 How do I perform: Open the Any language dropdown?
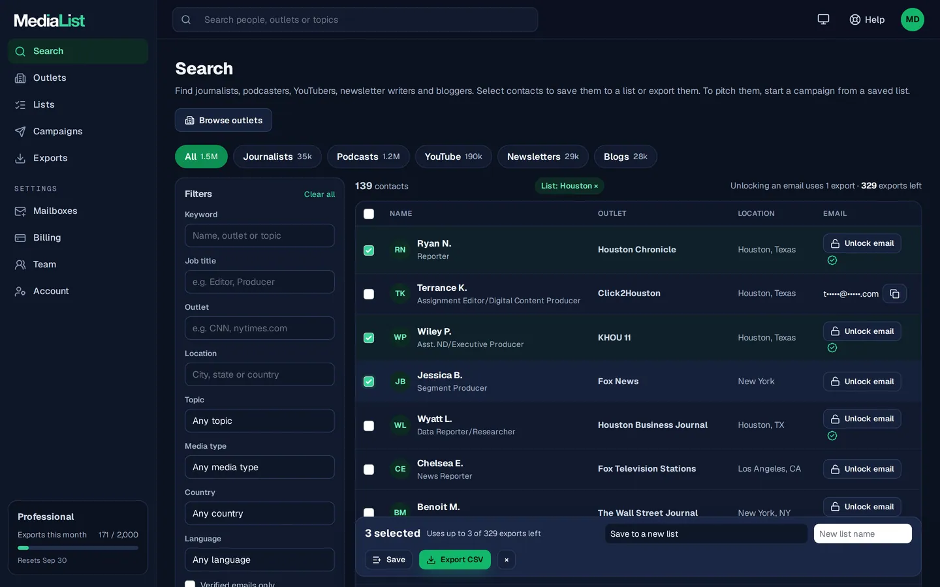(x=259, y=560)
